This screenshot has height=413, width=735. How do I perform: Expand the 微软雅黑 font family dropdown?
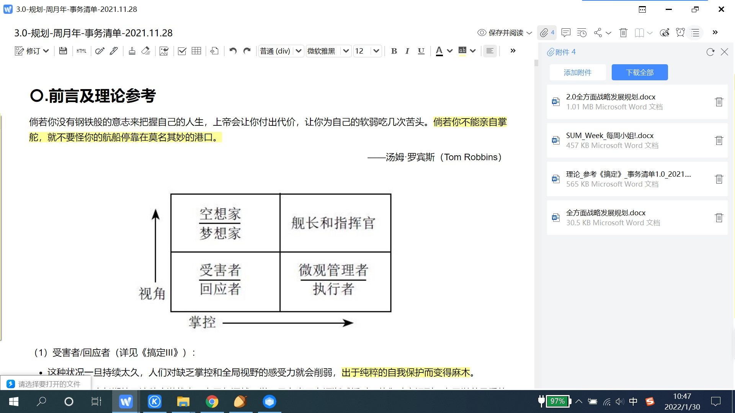coord(346,51)
